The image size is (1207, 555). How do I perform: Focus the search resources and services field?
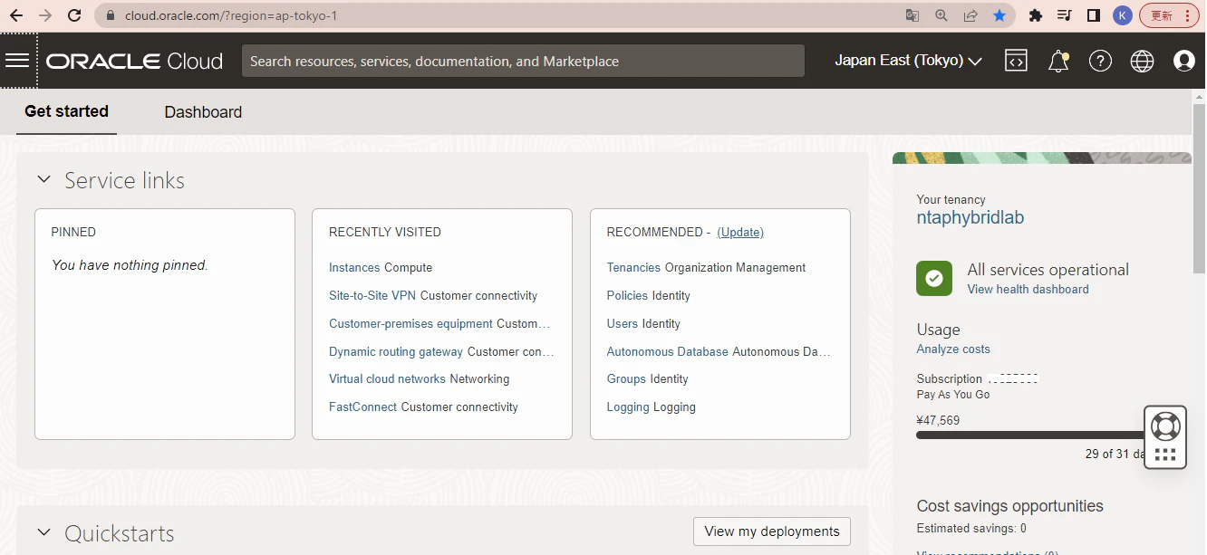pyautogui.click(x=523, y=61)
